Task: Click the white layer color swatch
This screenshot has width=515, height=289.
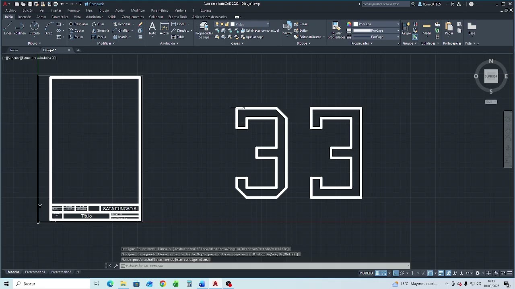Action: (233, 24)
